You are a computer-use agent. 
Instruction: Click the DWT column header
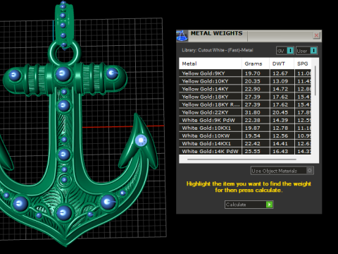click(x=282, y=64)
